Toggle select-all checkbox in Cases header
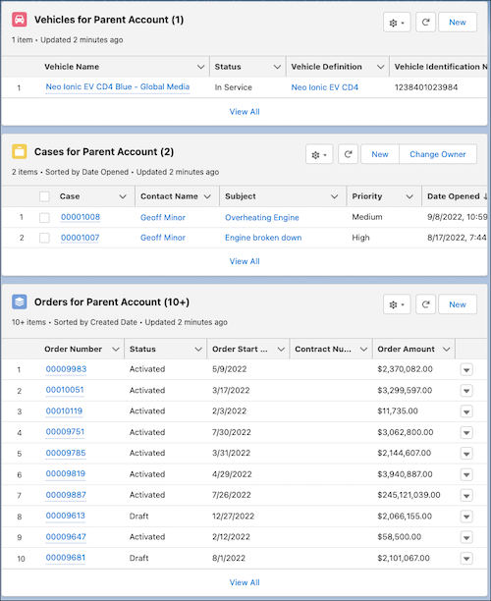 [x=44, y=196]
